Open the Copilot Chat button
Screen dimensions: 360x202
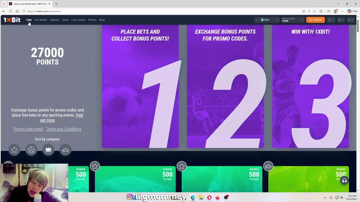[352, 11]
